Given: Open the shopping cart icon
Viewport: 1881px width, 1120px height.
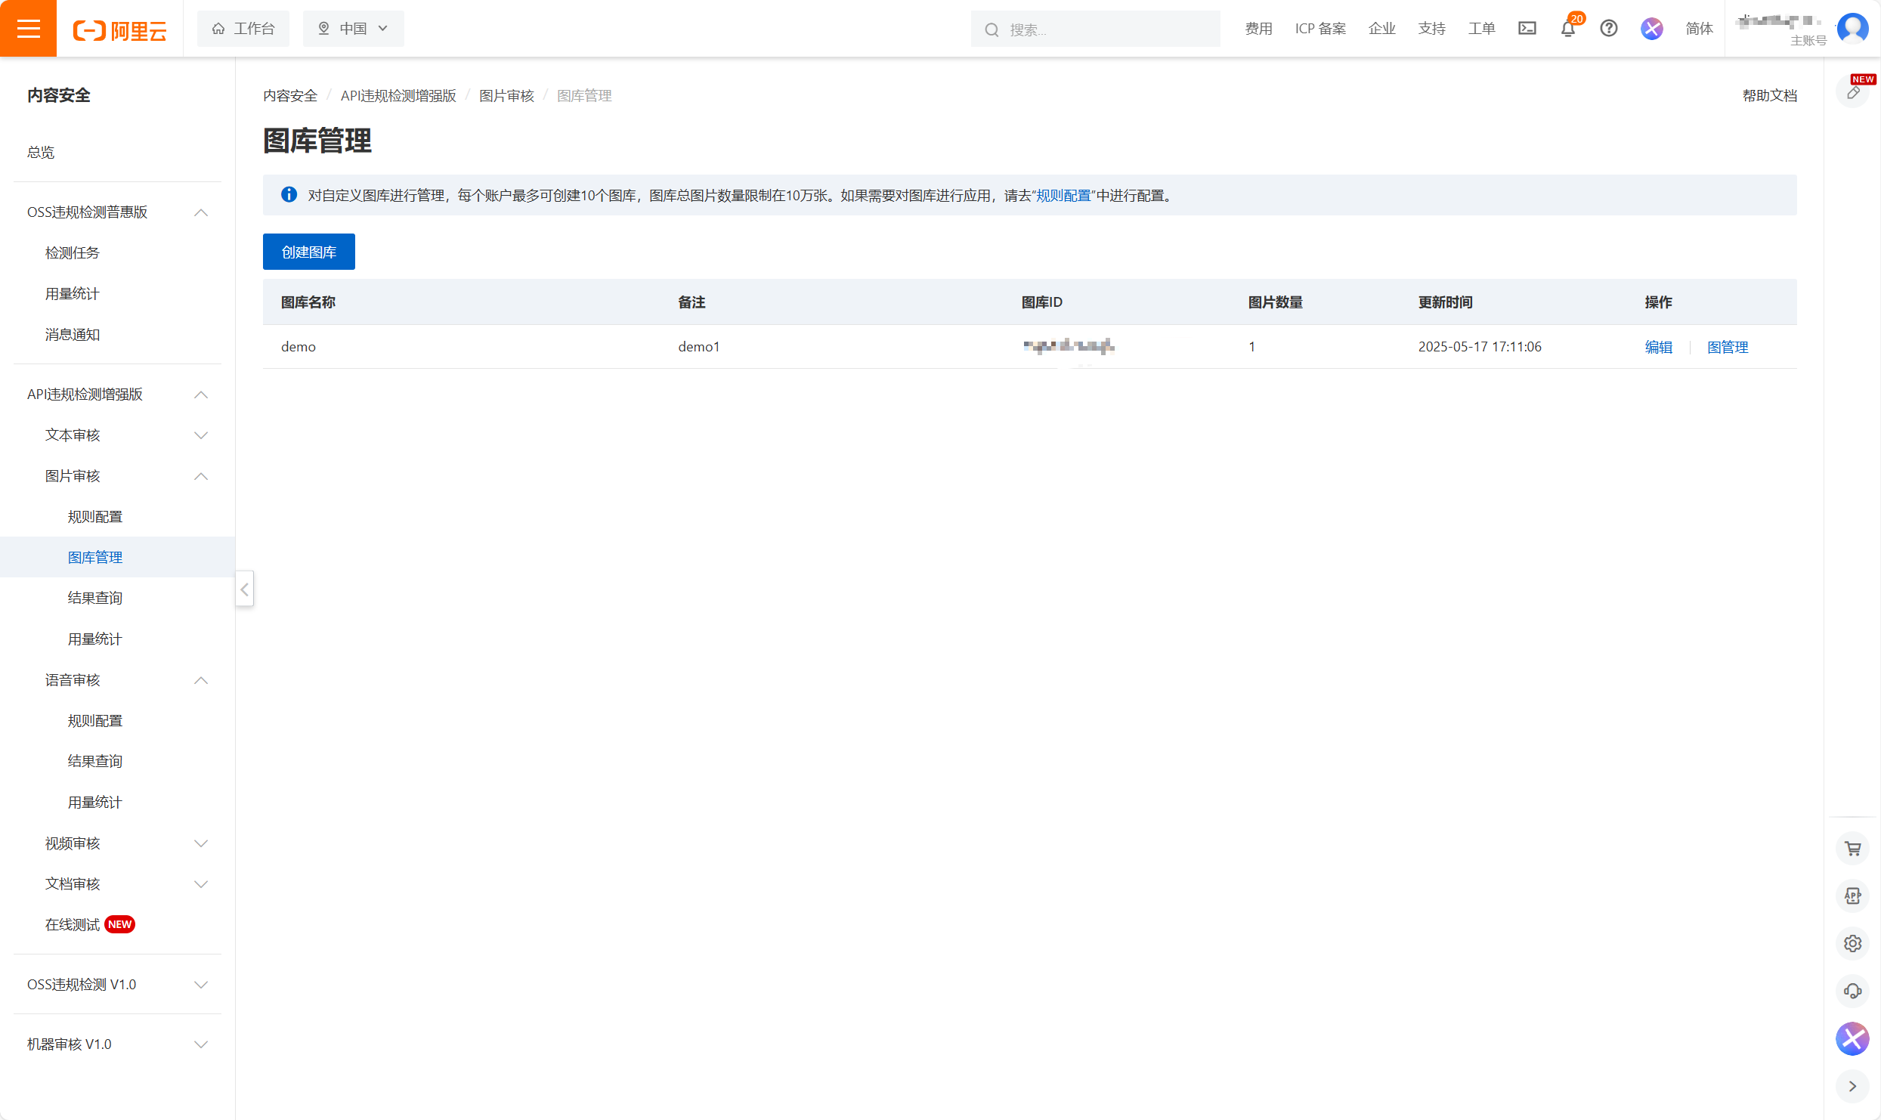Looking at the screenshot, I should pos(1852,849).
